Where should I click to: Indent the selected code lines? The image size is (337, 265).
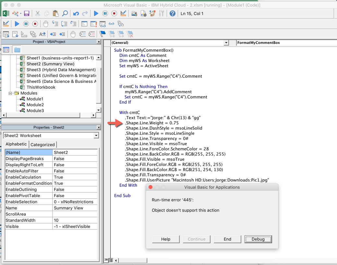click(53, 34)
